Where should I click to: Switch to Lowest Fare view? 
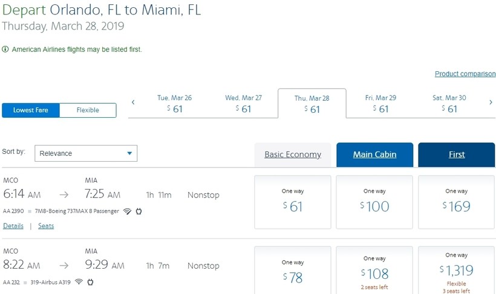[30, 110]
